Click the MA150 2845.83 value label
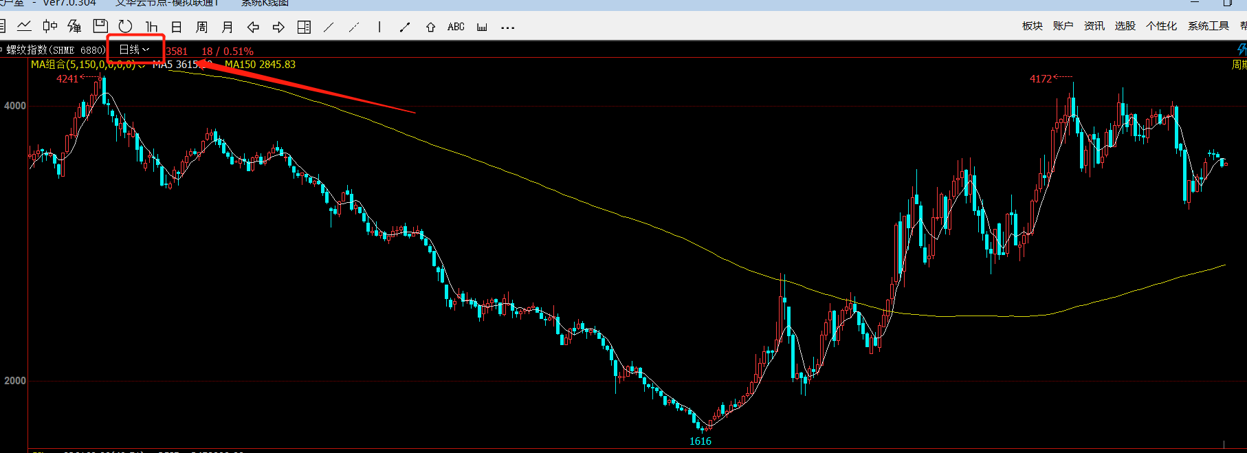 (260, 65)
